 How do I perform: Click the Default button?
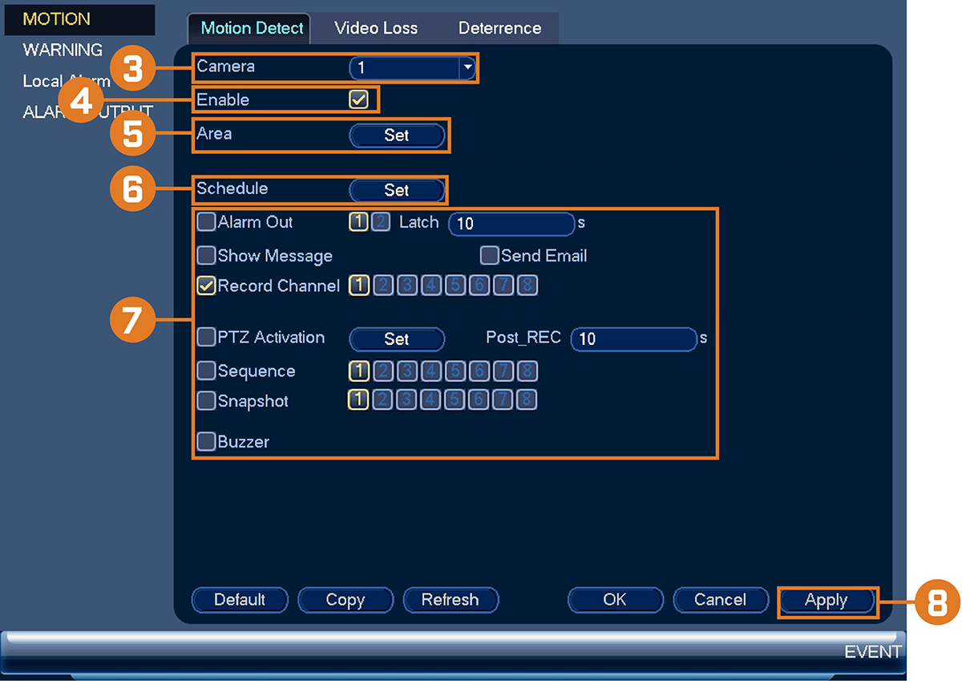pos(240,600)
